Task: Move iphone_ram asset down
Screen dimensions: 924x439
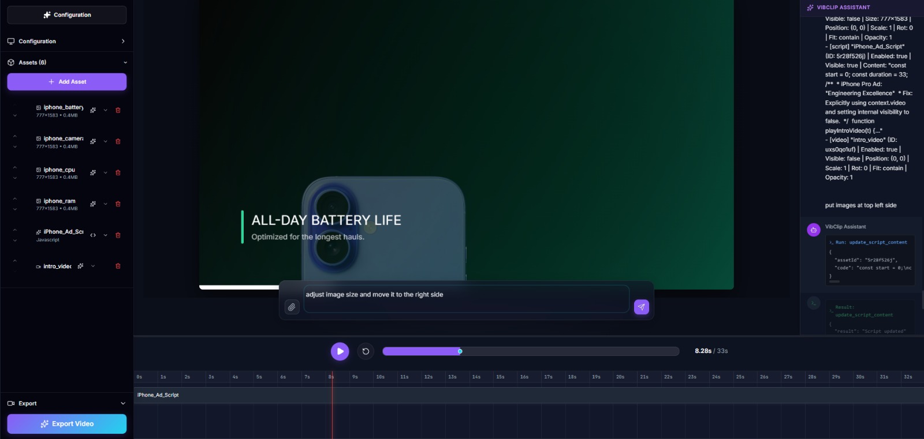Action: (15, 209)
